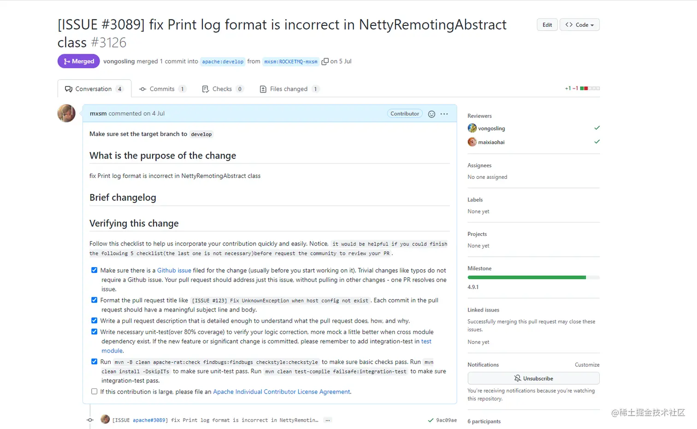
Task: Open the Code dropdown button
Action: (x=579, y=25)
